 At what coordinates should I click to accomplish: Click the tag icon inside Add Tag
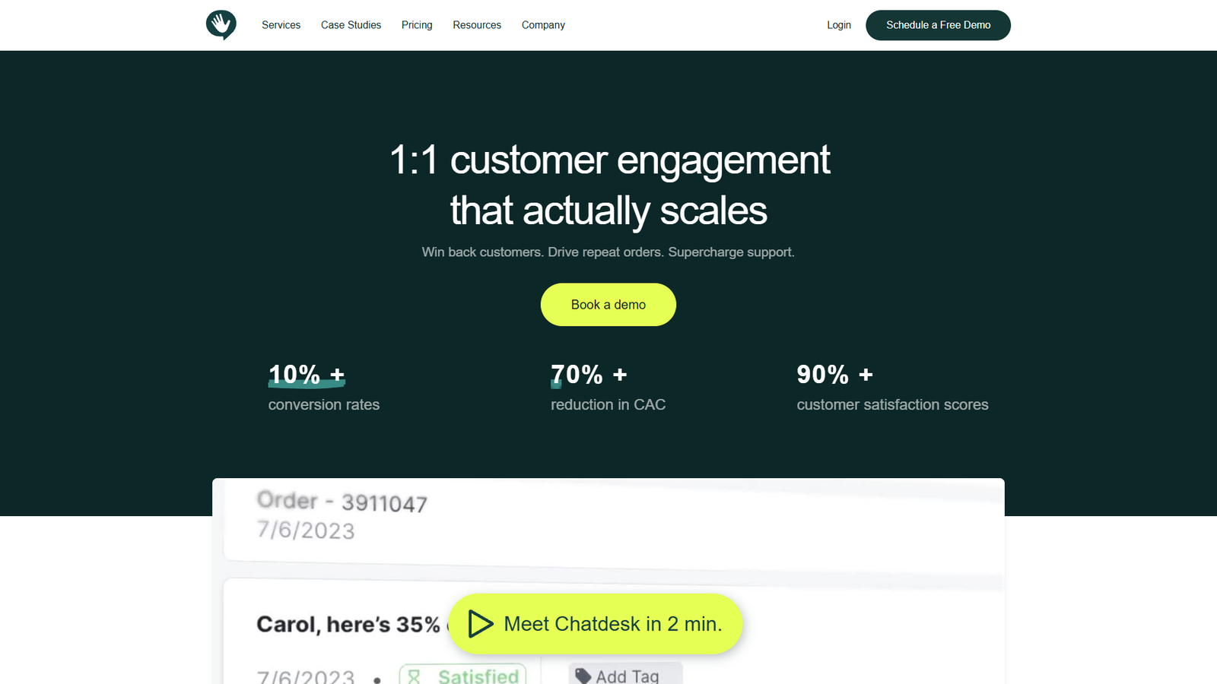[x=583, y=675]
